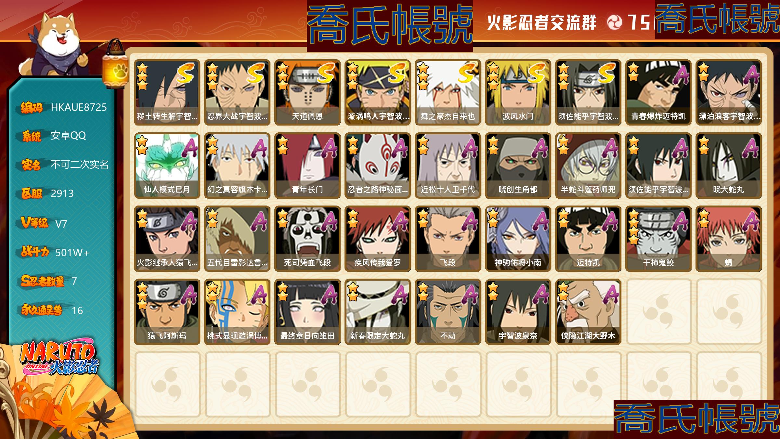Click the paw-print lantern icon
The image size is (780, 439).
114,64
